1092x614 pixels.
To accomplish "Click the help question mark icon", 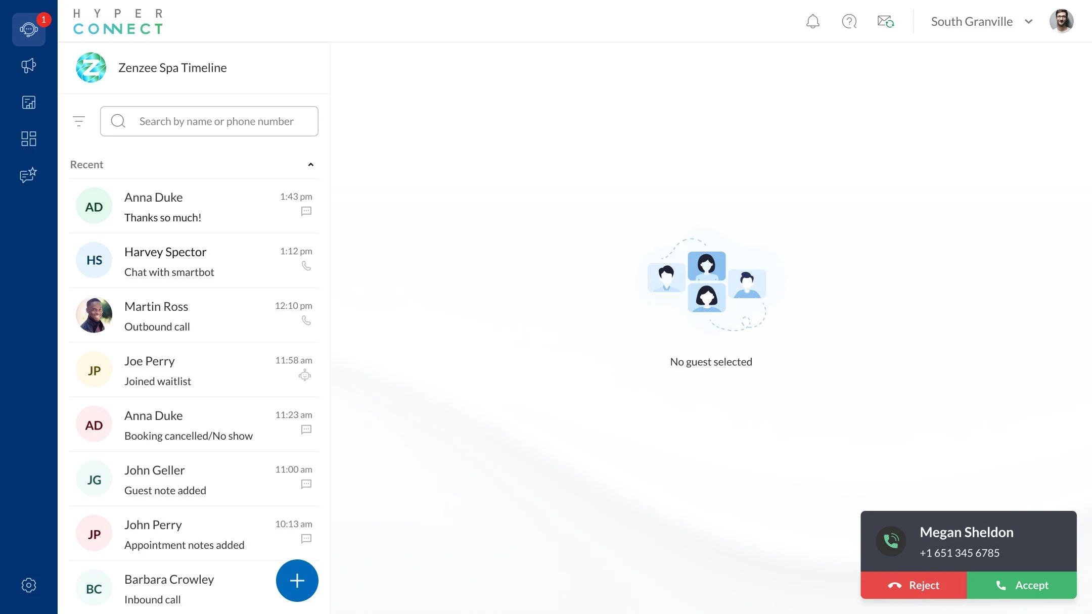I will 849,22.
